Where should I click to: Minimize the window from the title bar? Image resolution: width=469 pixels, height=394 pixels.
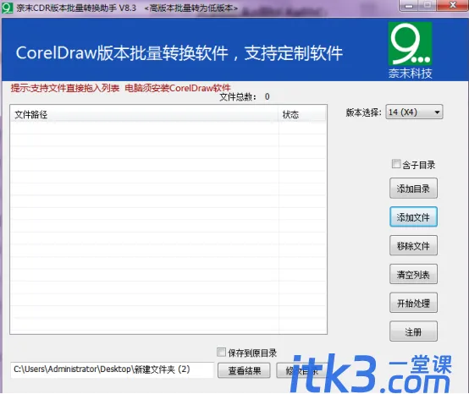click(409, 5)
